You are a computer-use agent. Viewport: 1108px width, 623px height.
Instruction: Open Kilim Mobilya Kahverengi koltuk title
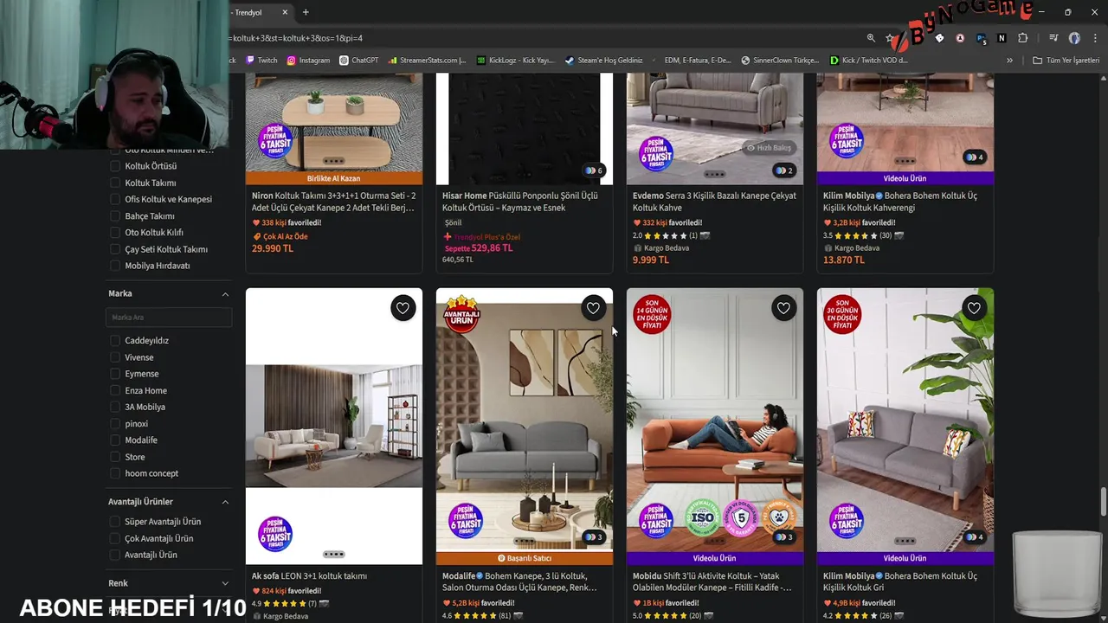[900, 202]
